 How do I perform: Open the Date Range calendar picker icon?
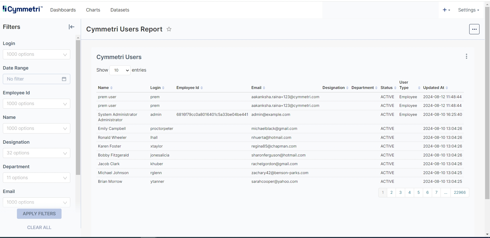64,79
